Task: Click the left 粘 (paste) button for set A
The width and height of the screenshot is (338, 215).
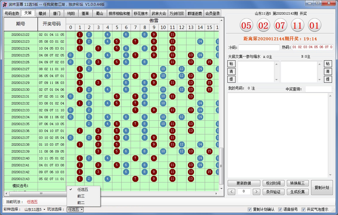Action: pos(231,64)
